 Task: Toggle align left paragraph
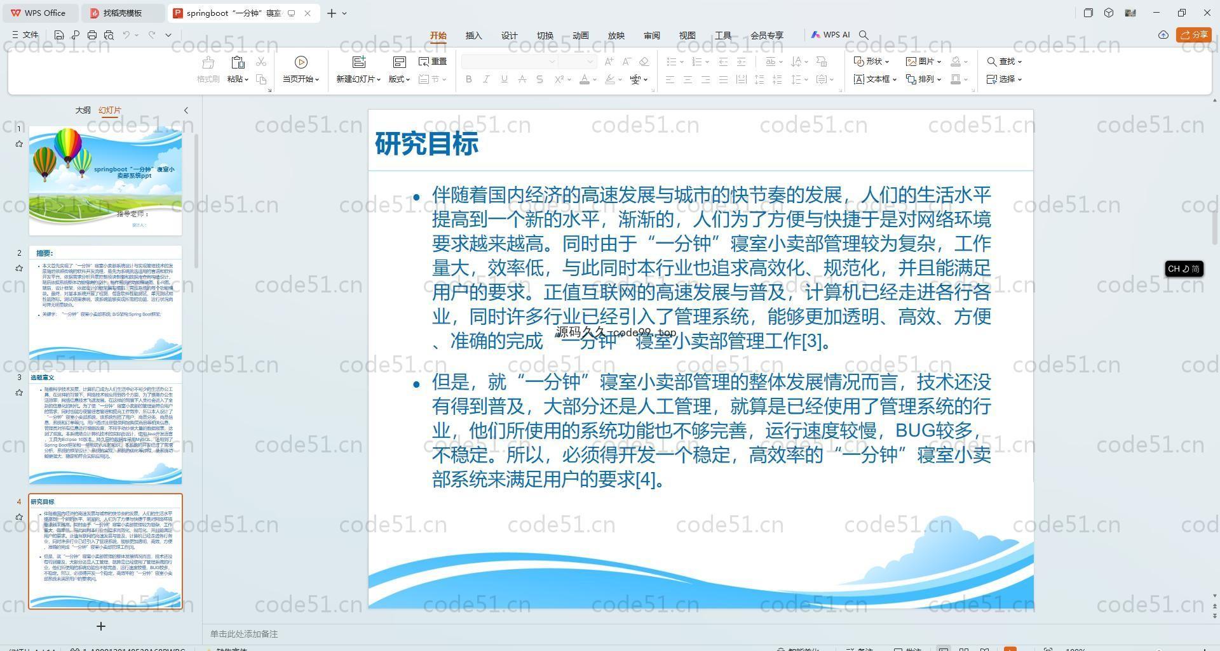670,79
